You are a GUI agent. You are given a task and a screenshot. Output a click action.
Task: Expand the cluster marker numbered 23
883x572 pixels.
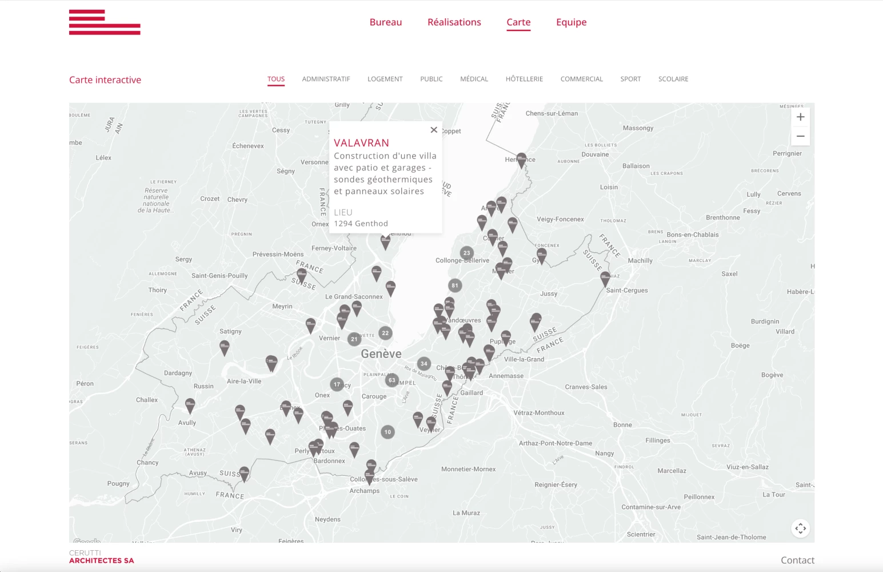(466, 253)
